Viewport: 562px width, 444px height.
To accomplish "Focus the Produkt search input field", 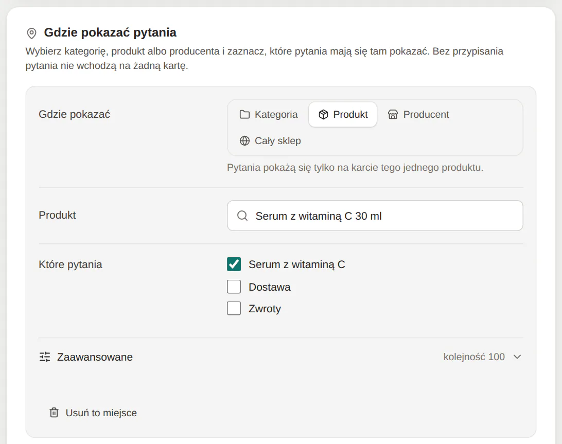I will (x=375, y=216).
